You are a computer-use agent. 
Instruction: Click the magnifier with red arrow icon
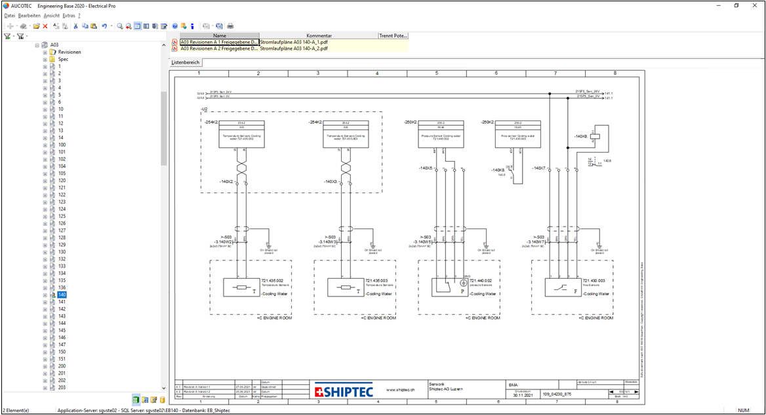(x=129, y=26)
